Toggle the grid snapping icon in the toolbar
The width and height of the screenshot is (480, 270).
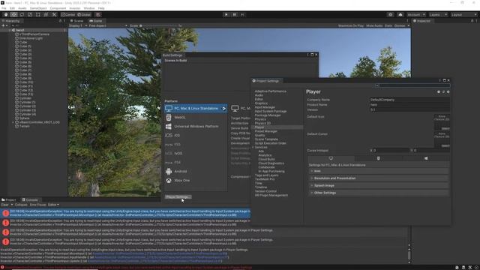[x=98, y=15]
